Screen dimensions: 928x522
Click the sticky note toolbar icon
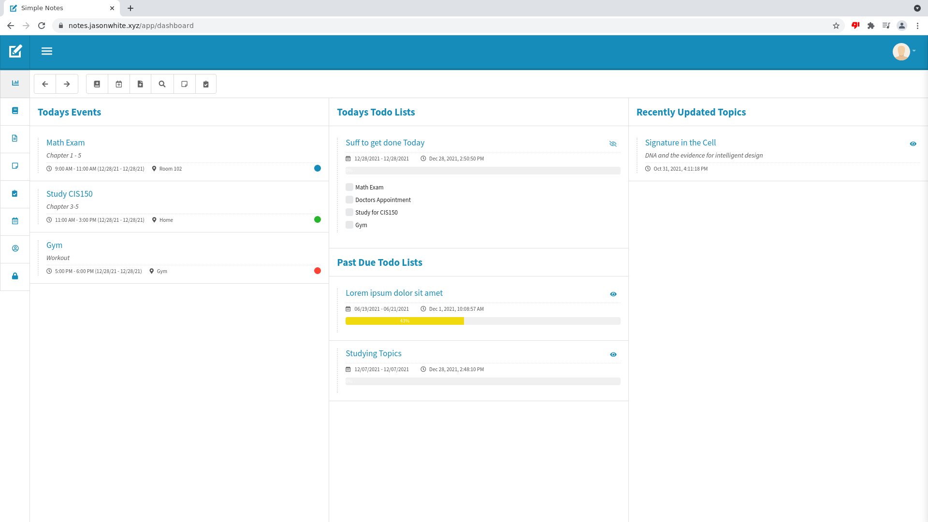click(x=184, y=84)
